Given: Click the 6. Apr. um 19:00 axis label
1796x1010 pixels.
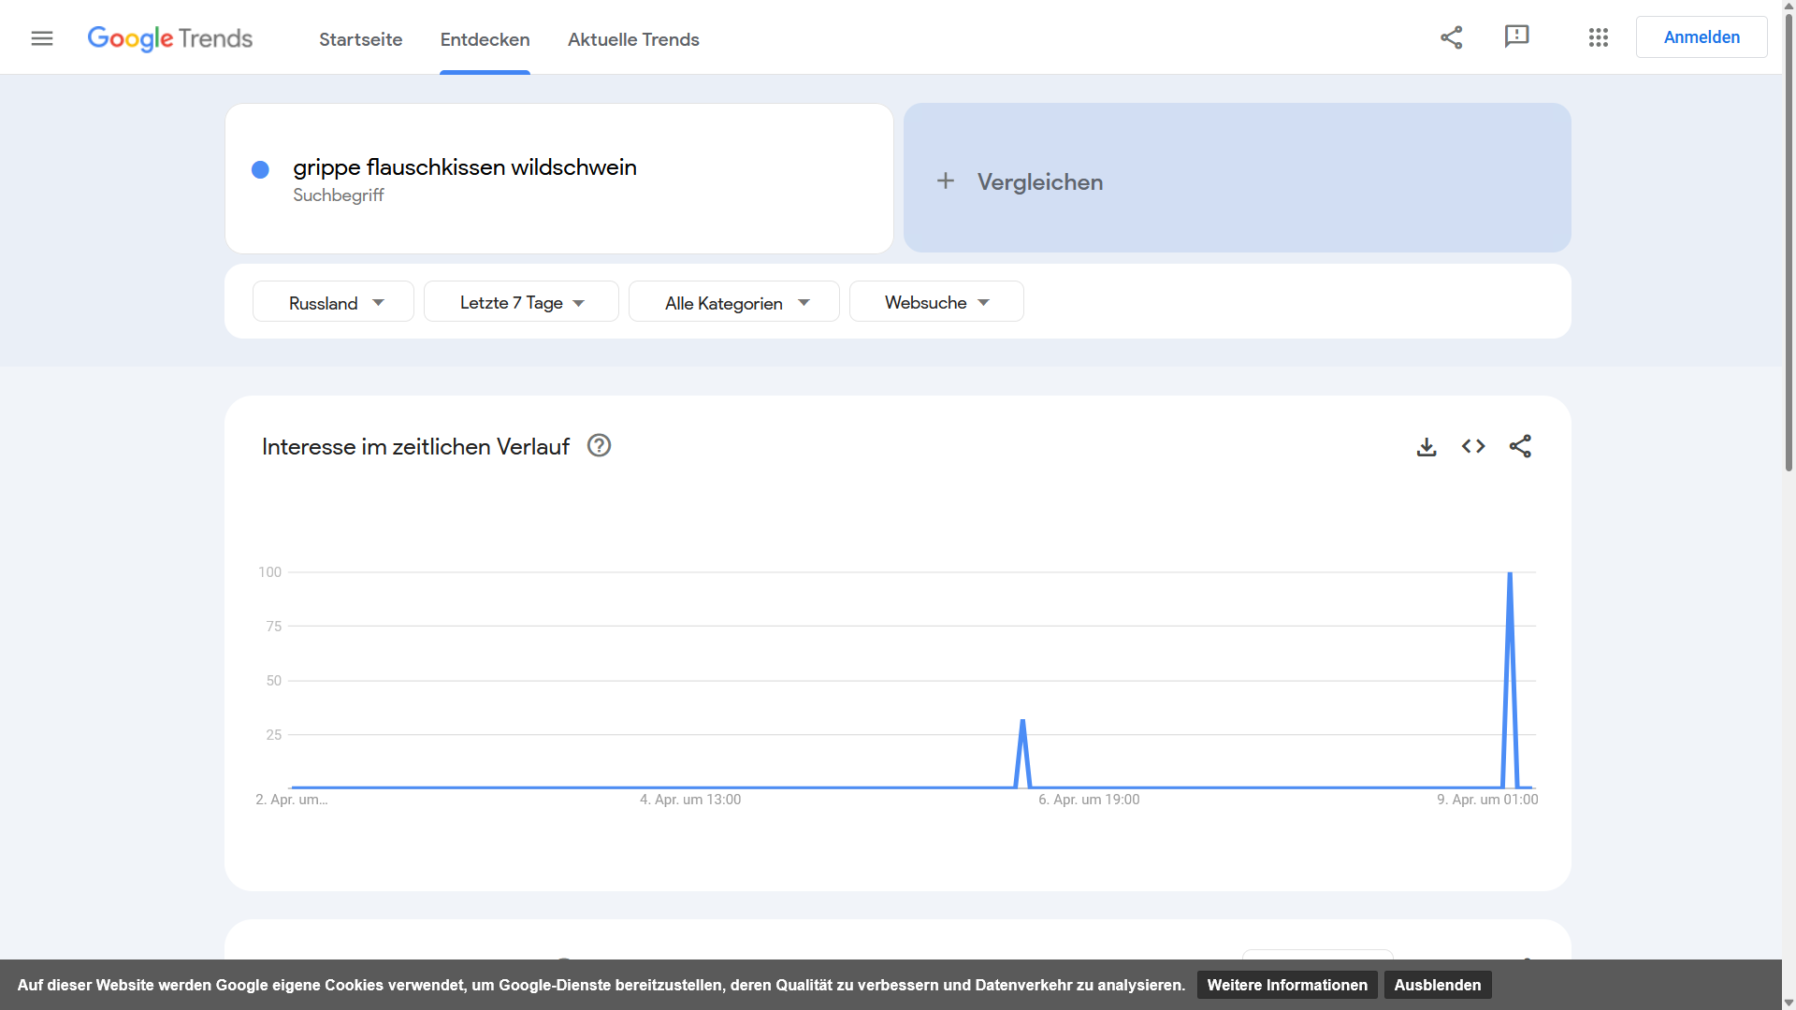Looking at the screenshot, I should [1089, 800].
